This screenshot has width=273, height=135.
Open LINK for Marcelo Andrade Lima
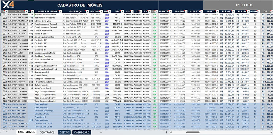(x=107, y=14)
